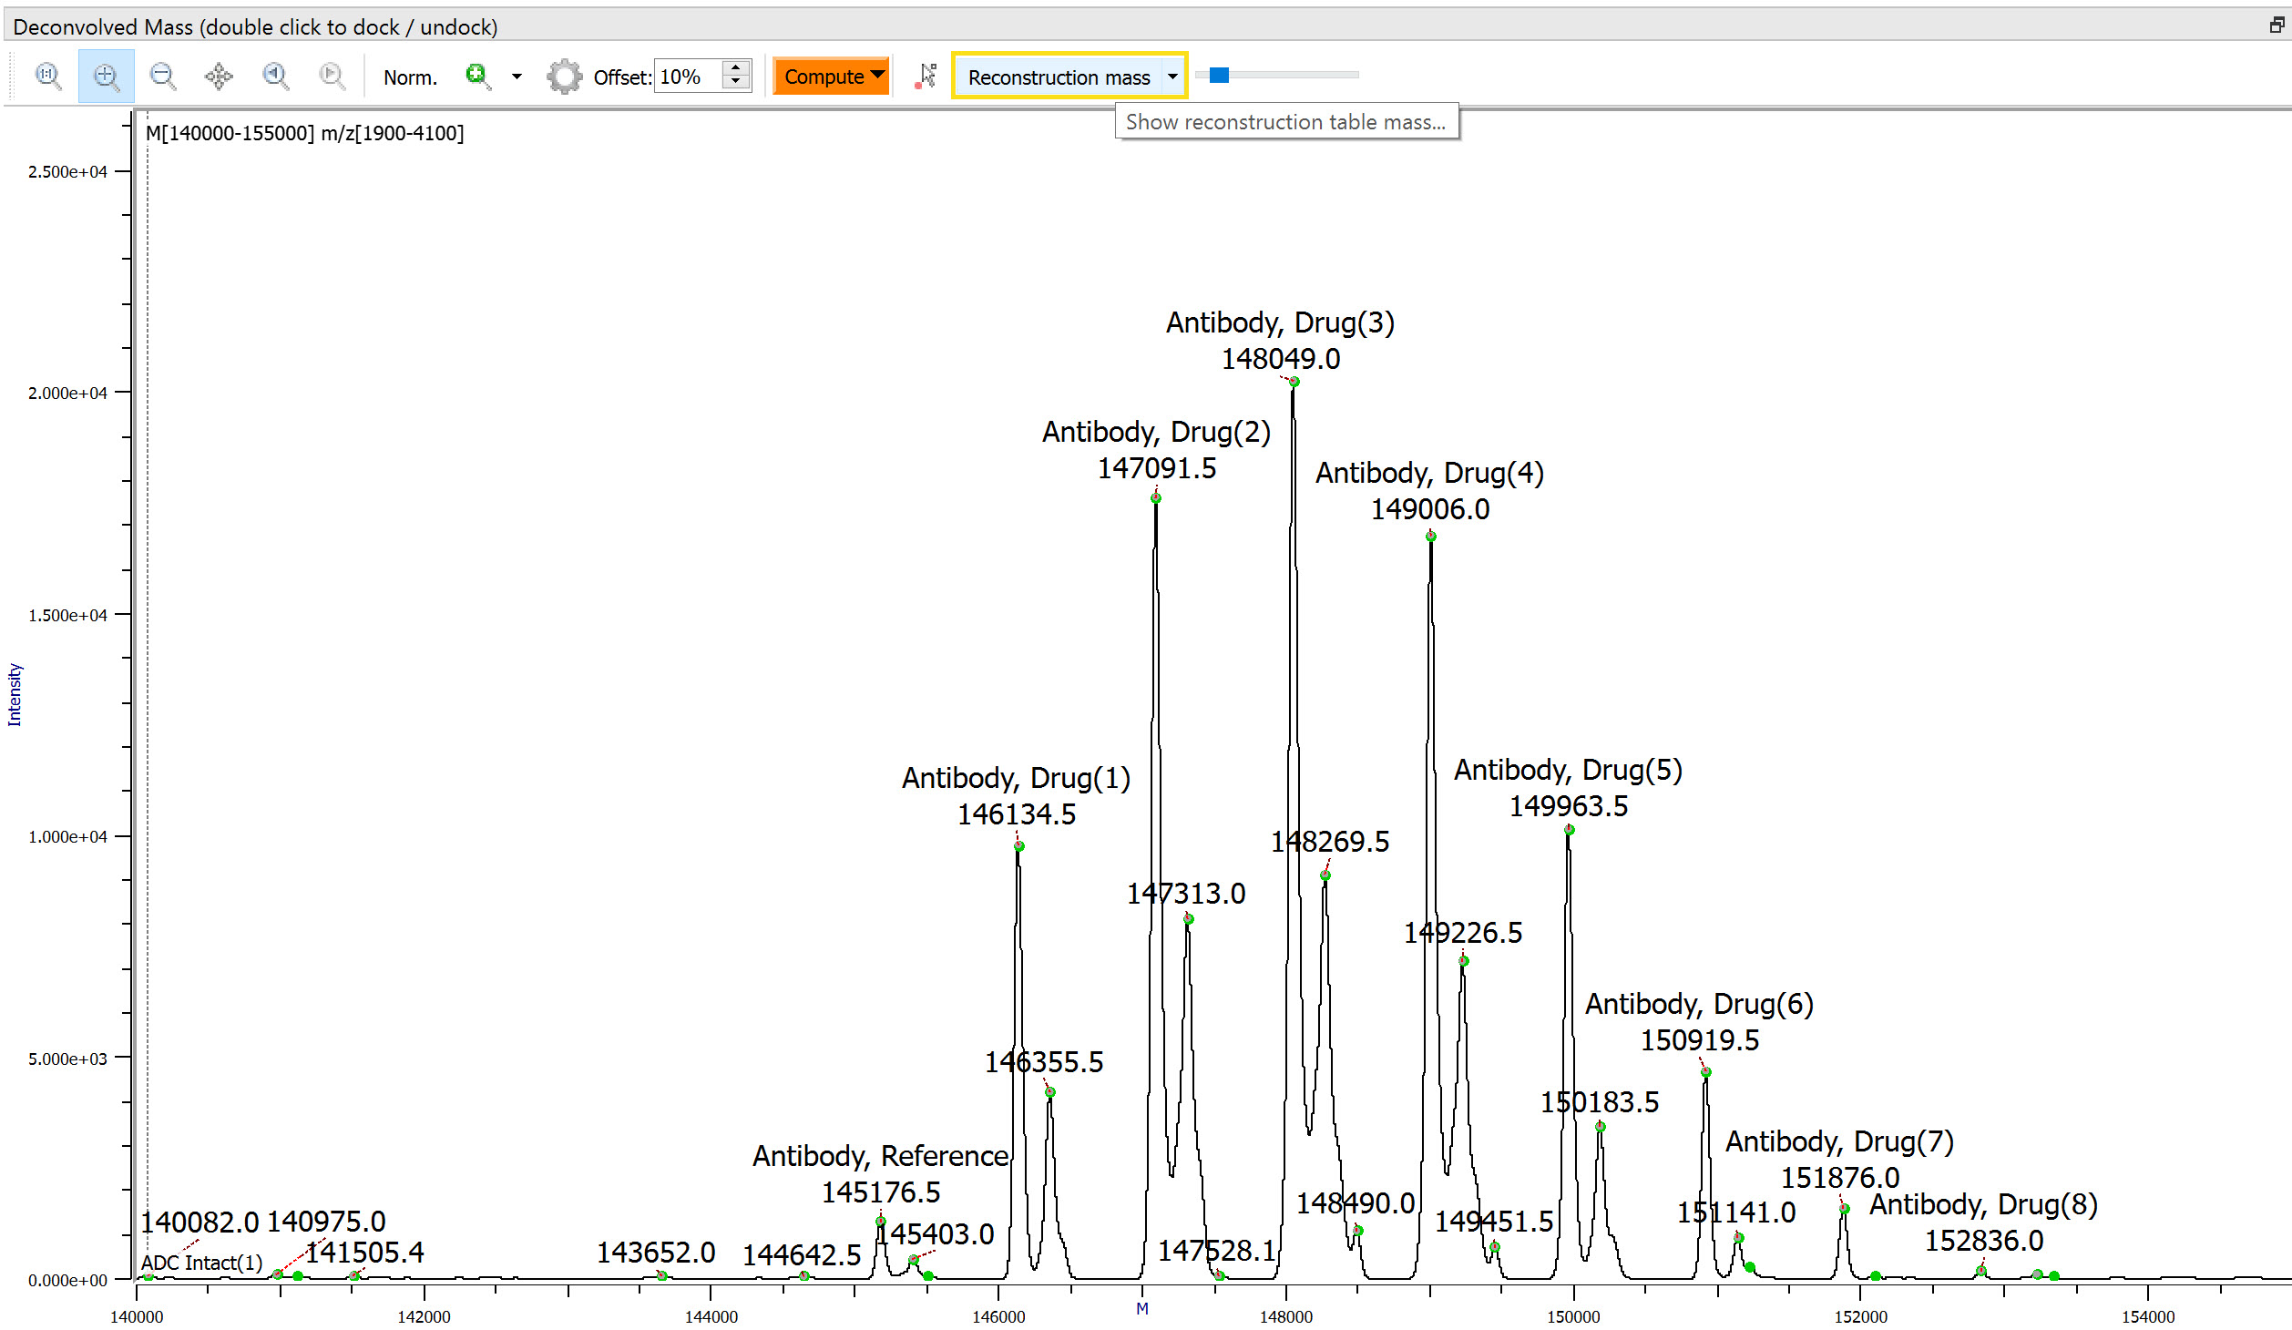Click the undock button on title bar
Image resolution: width=2292 pixels, height=1330 pixels.
coord(2277,26)
